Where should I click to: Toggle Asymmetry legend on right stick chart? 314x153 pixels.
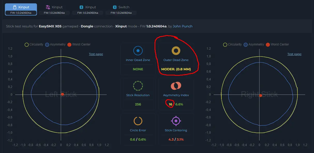(254, 44)
